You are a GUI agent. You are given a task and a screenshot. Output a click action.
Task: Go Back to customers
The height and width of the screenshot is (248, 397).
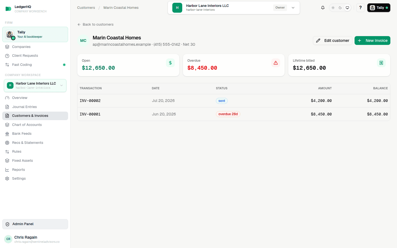95,25
